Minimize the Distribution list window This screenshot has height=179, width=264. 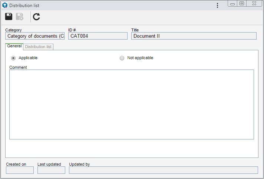click(232, 4)
